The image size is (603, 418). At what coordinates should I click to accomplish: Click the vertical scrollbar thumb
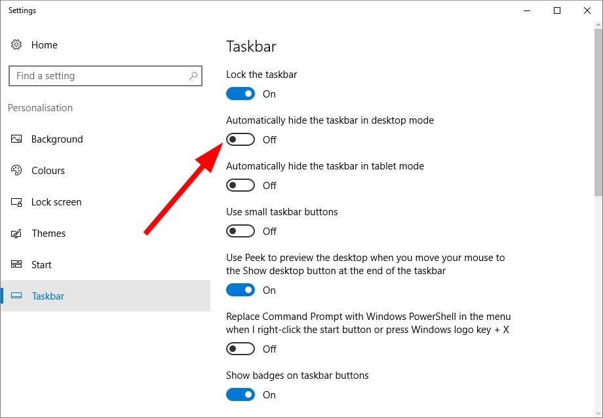pyautogui.click(x=598, y=111)
